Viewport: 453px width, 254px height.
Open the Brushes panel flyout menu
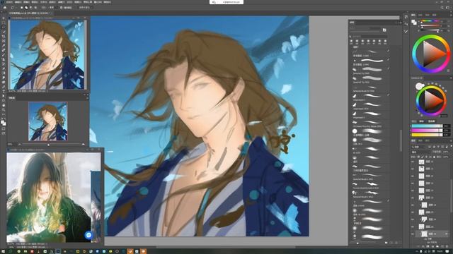pos(400,22)
